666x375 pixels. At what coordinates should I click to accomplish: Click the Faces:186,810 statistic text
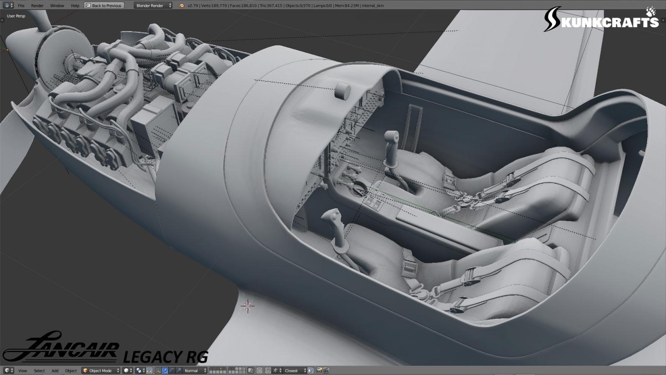(243, 5)
